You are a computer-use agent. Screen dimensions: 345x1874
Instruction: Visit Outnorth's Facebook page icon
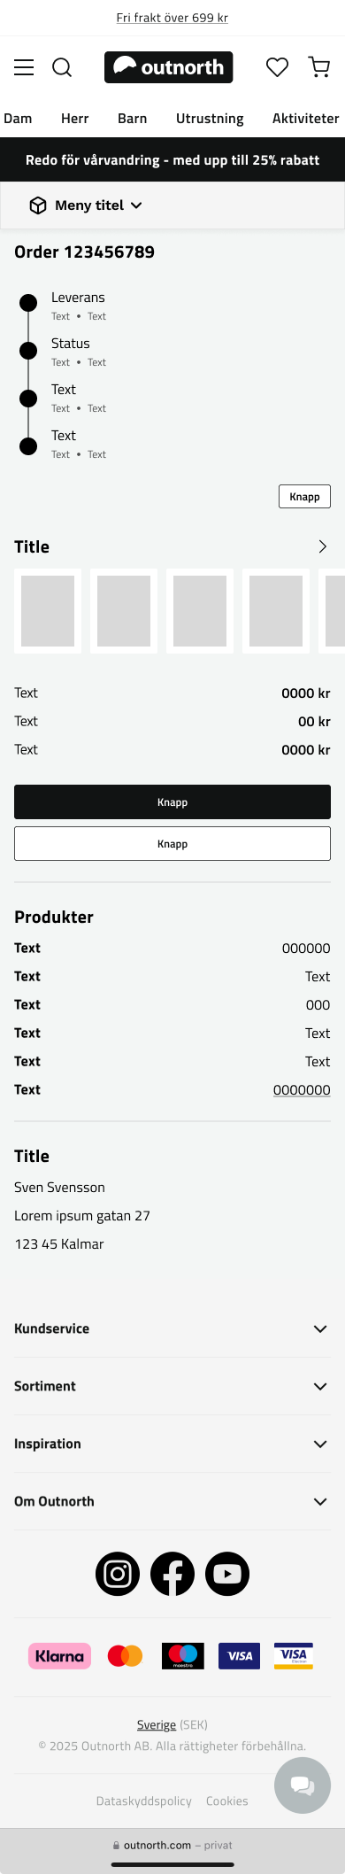(x=172, y=1574)
